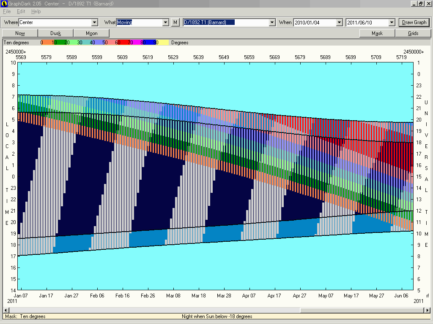Close the GraphDark window

428,3
